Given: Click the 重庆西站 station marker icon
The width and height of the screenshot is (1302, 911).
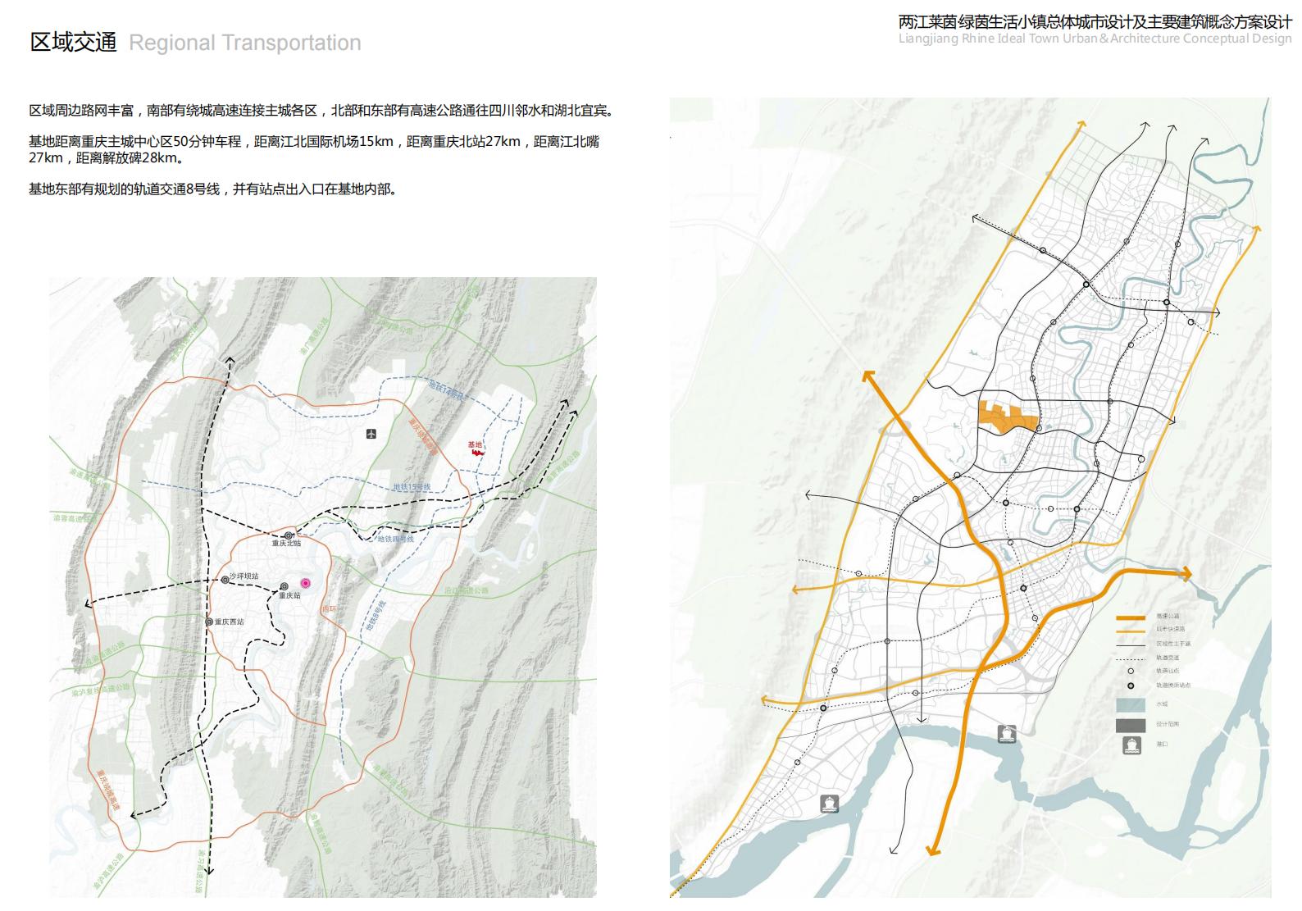Looking at the screenshot, I should pos(210,622).
